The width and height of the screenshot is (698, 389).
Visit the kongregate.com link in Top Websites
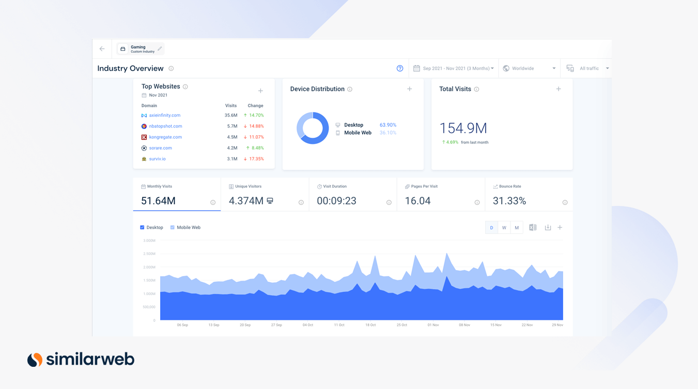point(166,137)
